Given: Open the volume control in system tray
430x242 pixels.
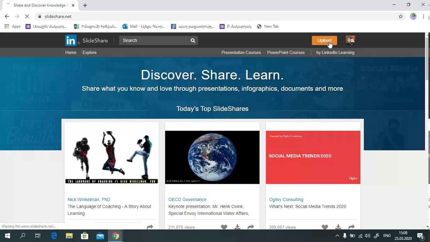Looking at the screenshot, I should click(x=368, y=236).
